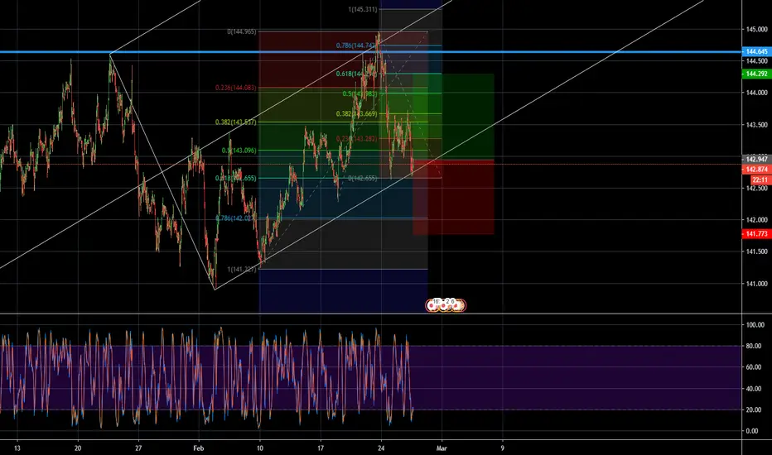Click the 143.500 price axis value
The height and width of the screenshot is (455, 772).
point(757,124)
